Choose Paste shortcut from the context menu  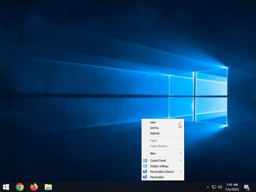pyautogui.click(x=163, y=146)
